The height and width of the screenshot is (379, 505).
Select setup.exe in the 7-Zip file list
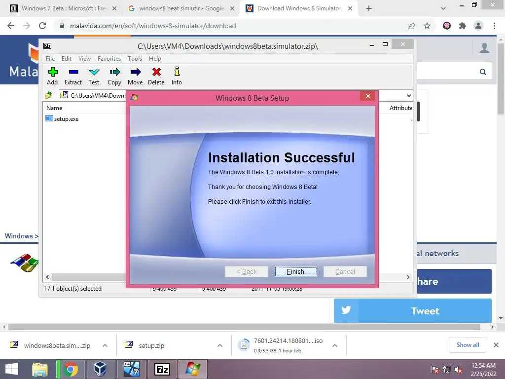[x=62, y=118]
